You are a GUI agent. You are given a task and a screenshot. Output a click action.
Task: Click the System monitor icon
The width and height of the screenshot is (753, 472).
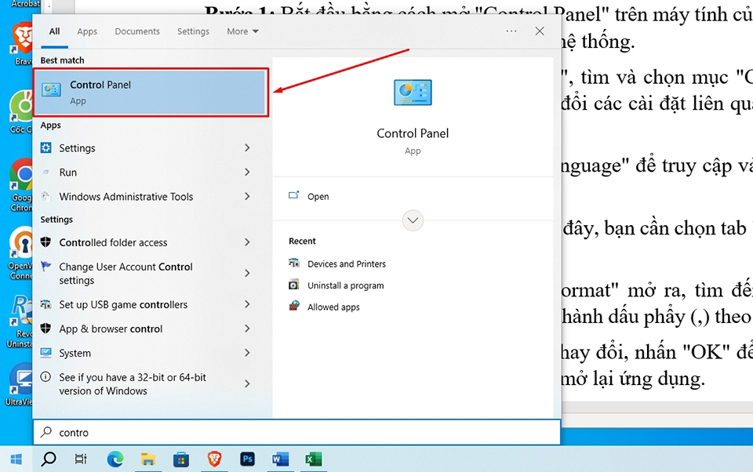[x=46, y=353]
